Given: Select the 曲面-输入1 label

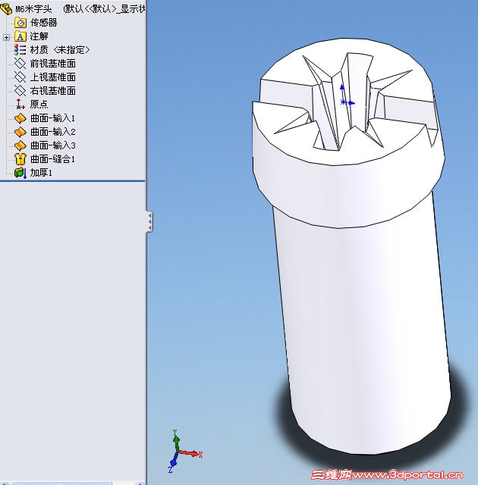Looking at the screenshot, I should (52, 118).
